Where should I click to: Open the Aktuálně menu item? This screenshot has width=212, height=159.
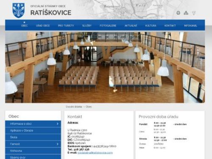click(x=131, y=25)
